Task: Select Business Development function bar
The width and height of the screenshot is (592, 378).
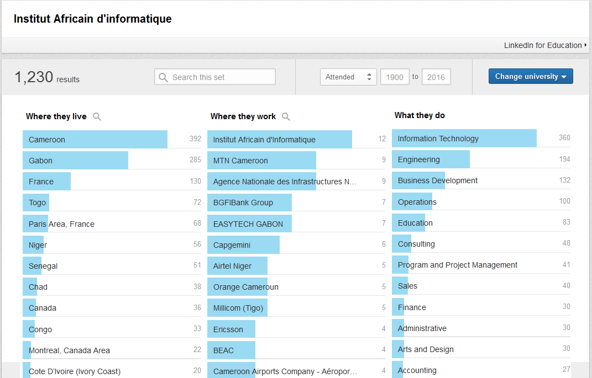Action: (481, 180)
